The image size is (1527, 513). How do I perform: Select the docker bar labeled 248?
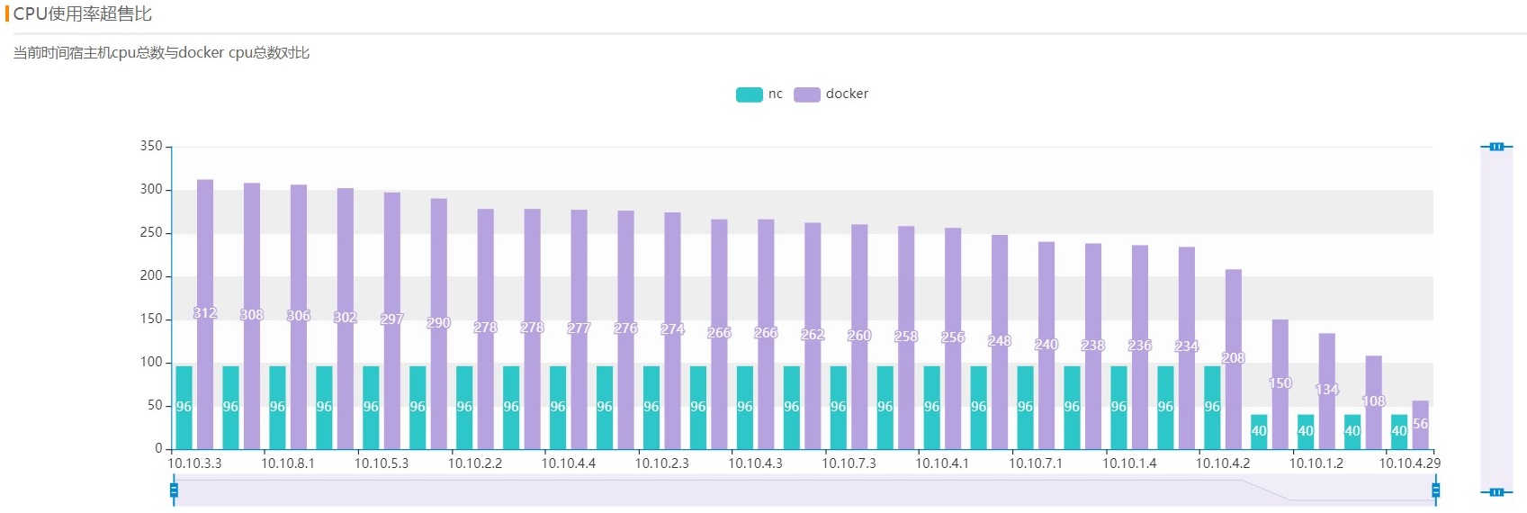pos(1000,342)
